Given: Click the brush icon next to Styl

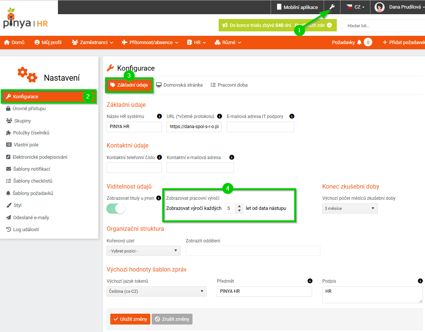Looking at the screenshot, I should (9, 205).
